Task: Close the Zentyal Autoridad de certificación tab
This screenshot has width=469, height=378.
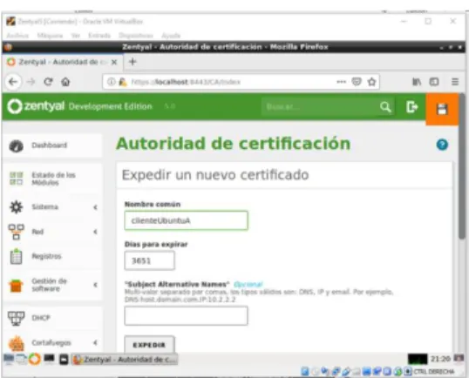Action: (x=114, y=62)
